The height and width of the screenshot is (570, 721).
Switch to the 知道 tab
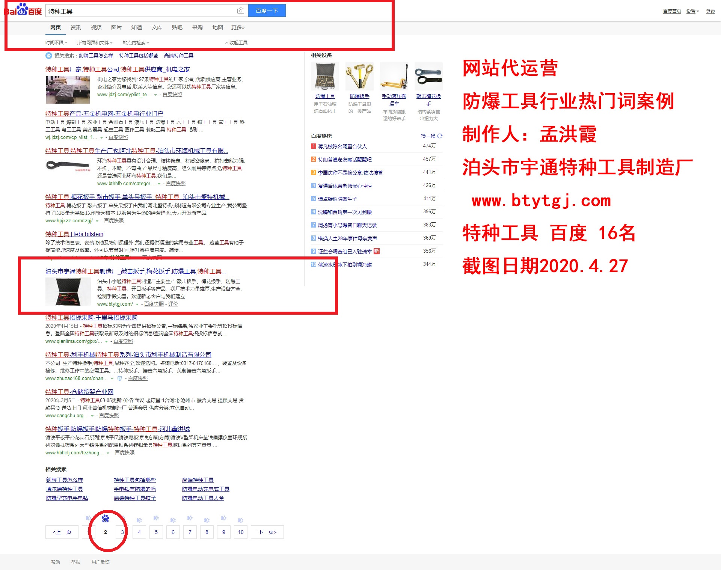137,27
